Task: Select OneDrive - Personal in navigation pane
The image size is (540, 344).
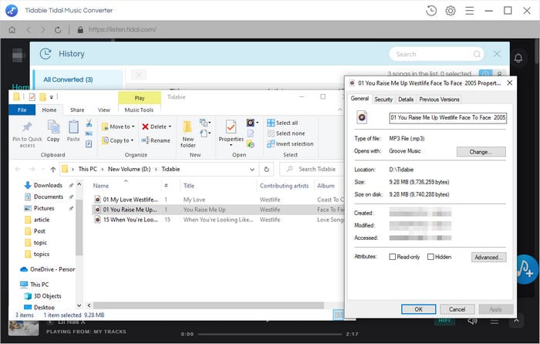Action: (48, 269)
